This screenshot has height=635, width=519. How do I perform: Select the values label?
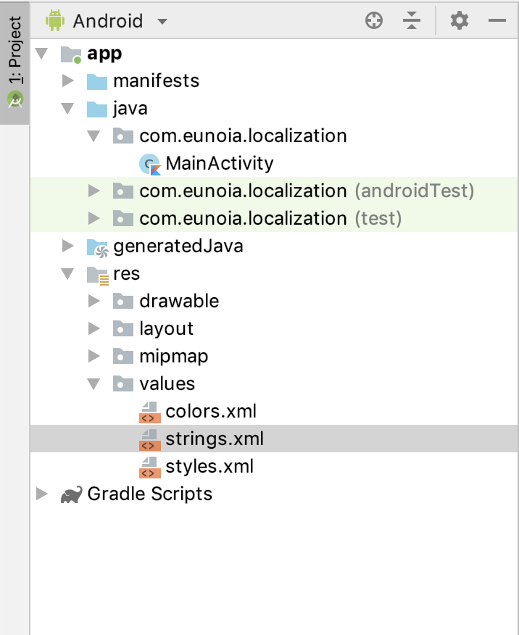click(167, 383)
